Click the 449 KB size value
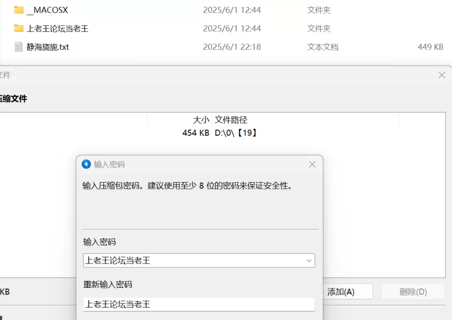This screenshot has height=320, width=452. 431,47
